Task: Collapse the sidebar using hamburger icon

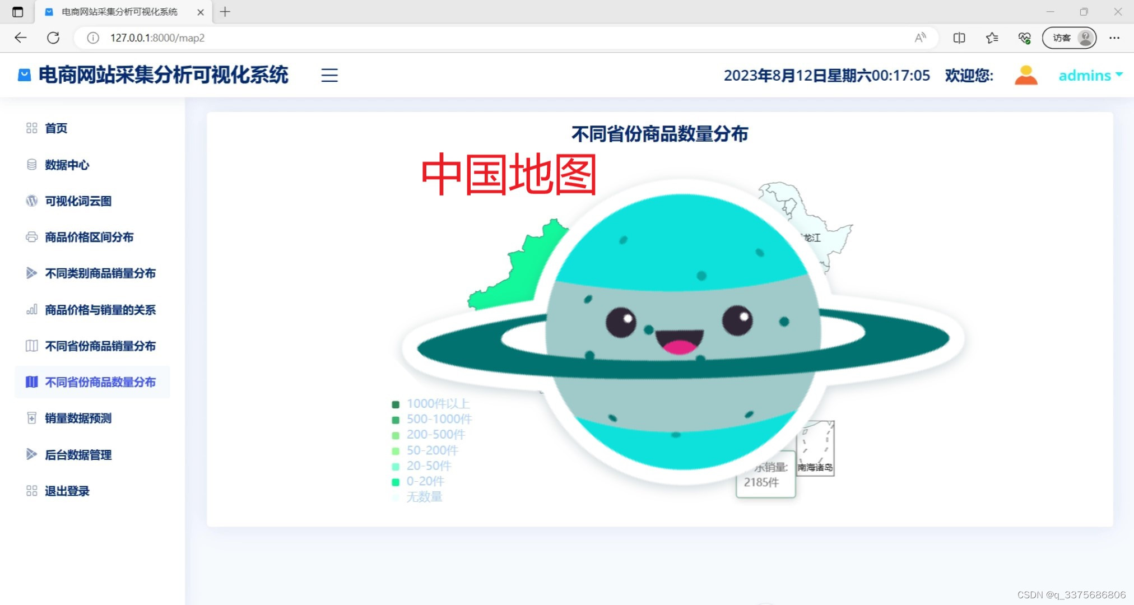Action: point(329,75)
